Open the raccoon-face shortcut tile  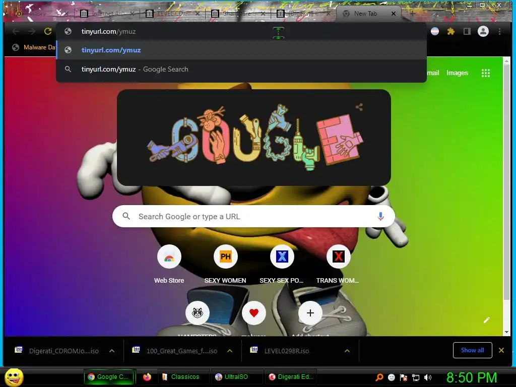click(x=197, y=312)
